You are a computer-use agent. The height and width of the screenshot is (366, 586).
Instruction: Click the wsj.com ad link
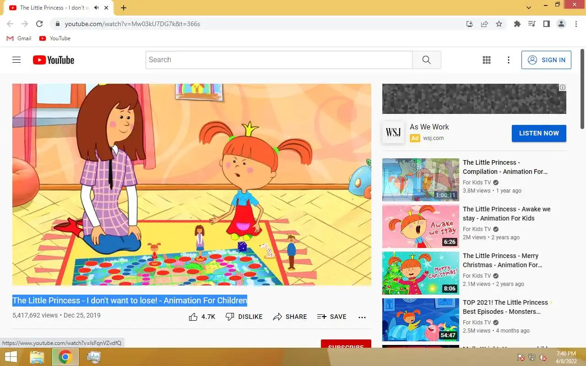coord(433,138)
